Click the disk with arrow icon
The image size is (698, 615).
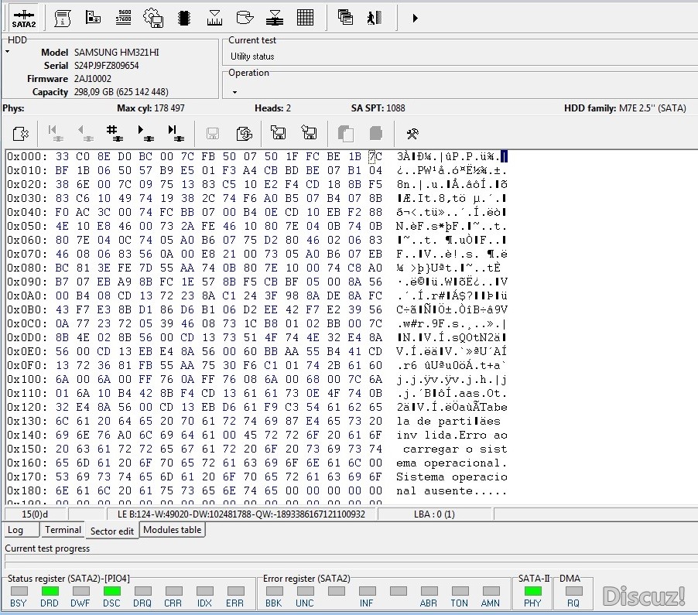pyautogui.click(x=245, y=18)
